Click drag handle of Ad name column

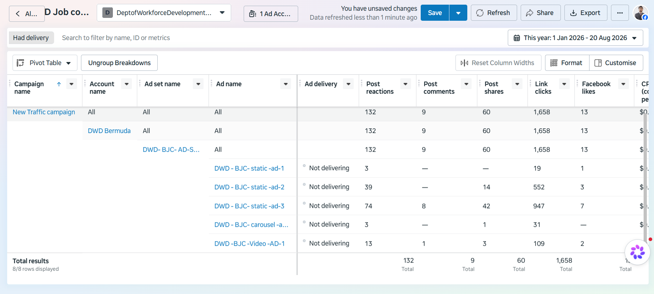point(212,84)
